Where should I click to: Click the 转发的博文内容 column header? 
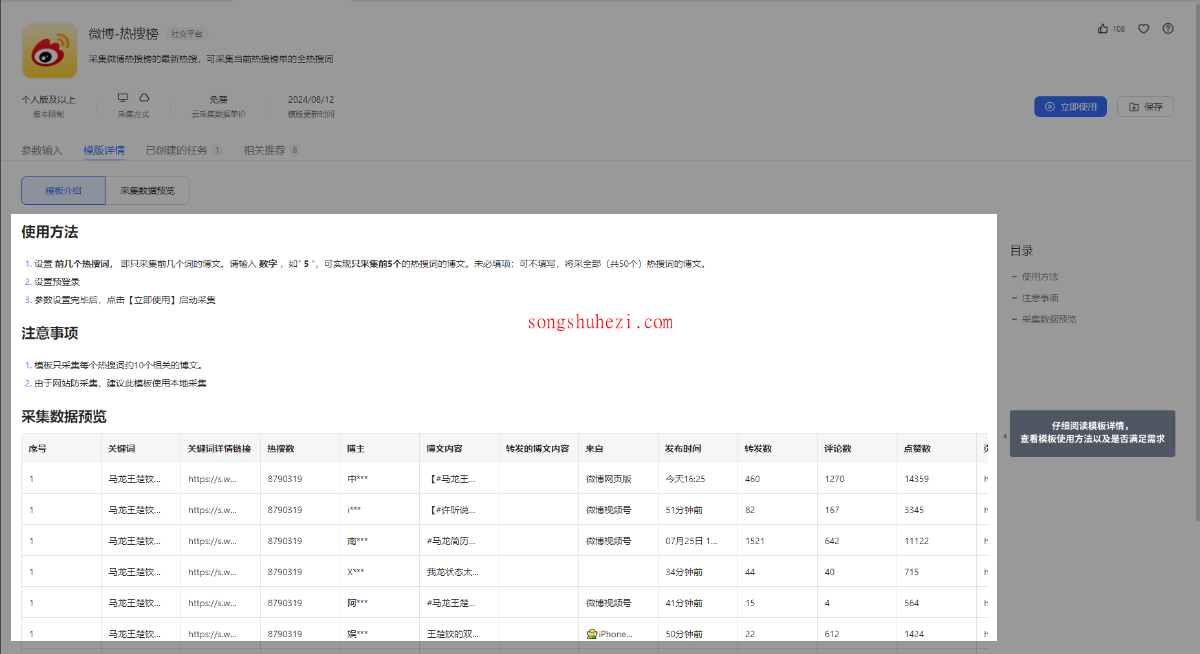[x=538, y=448]
